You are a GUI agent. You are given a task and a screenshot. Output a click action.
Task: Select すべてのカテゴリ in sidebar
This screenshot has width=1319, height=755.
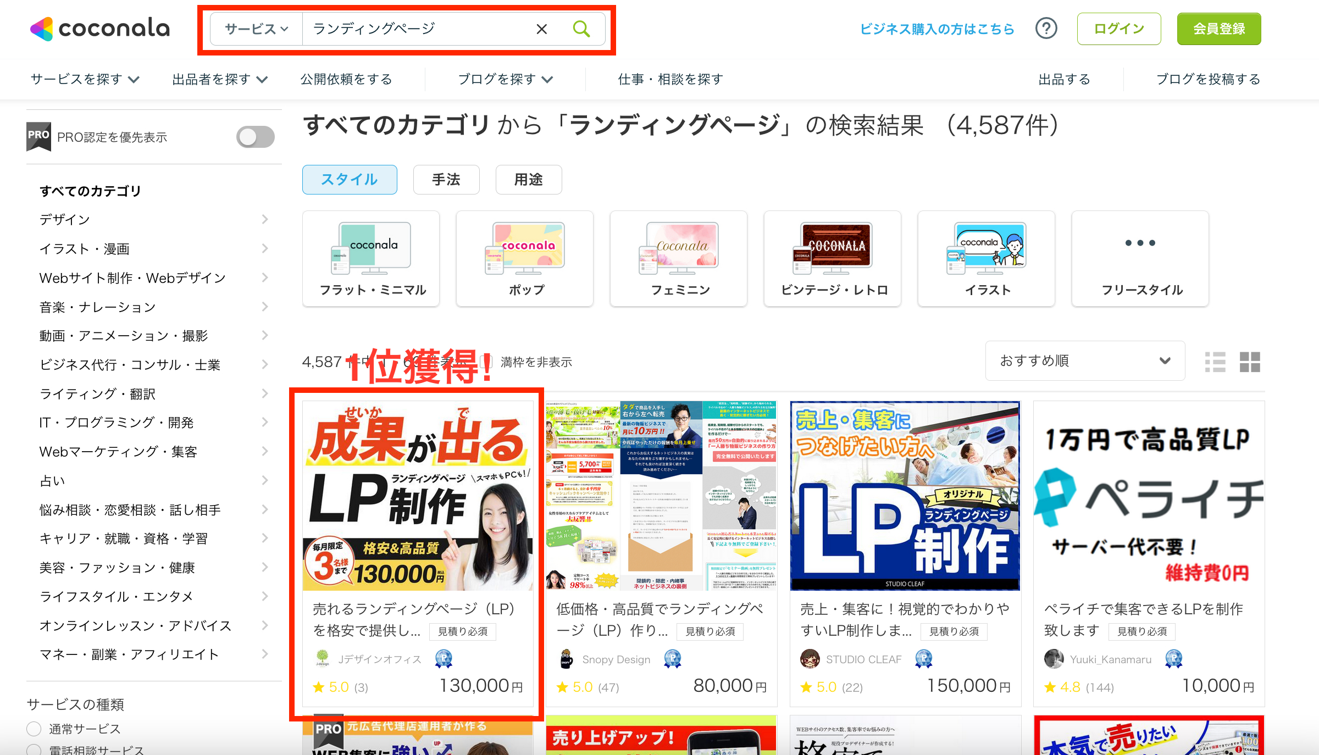[91, 191]
